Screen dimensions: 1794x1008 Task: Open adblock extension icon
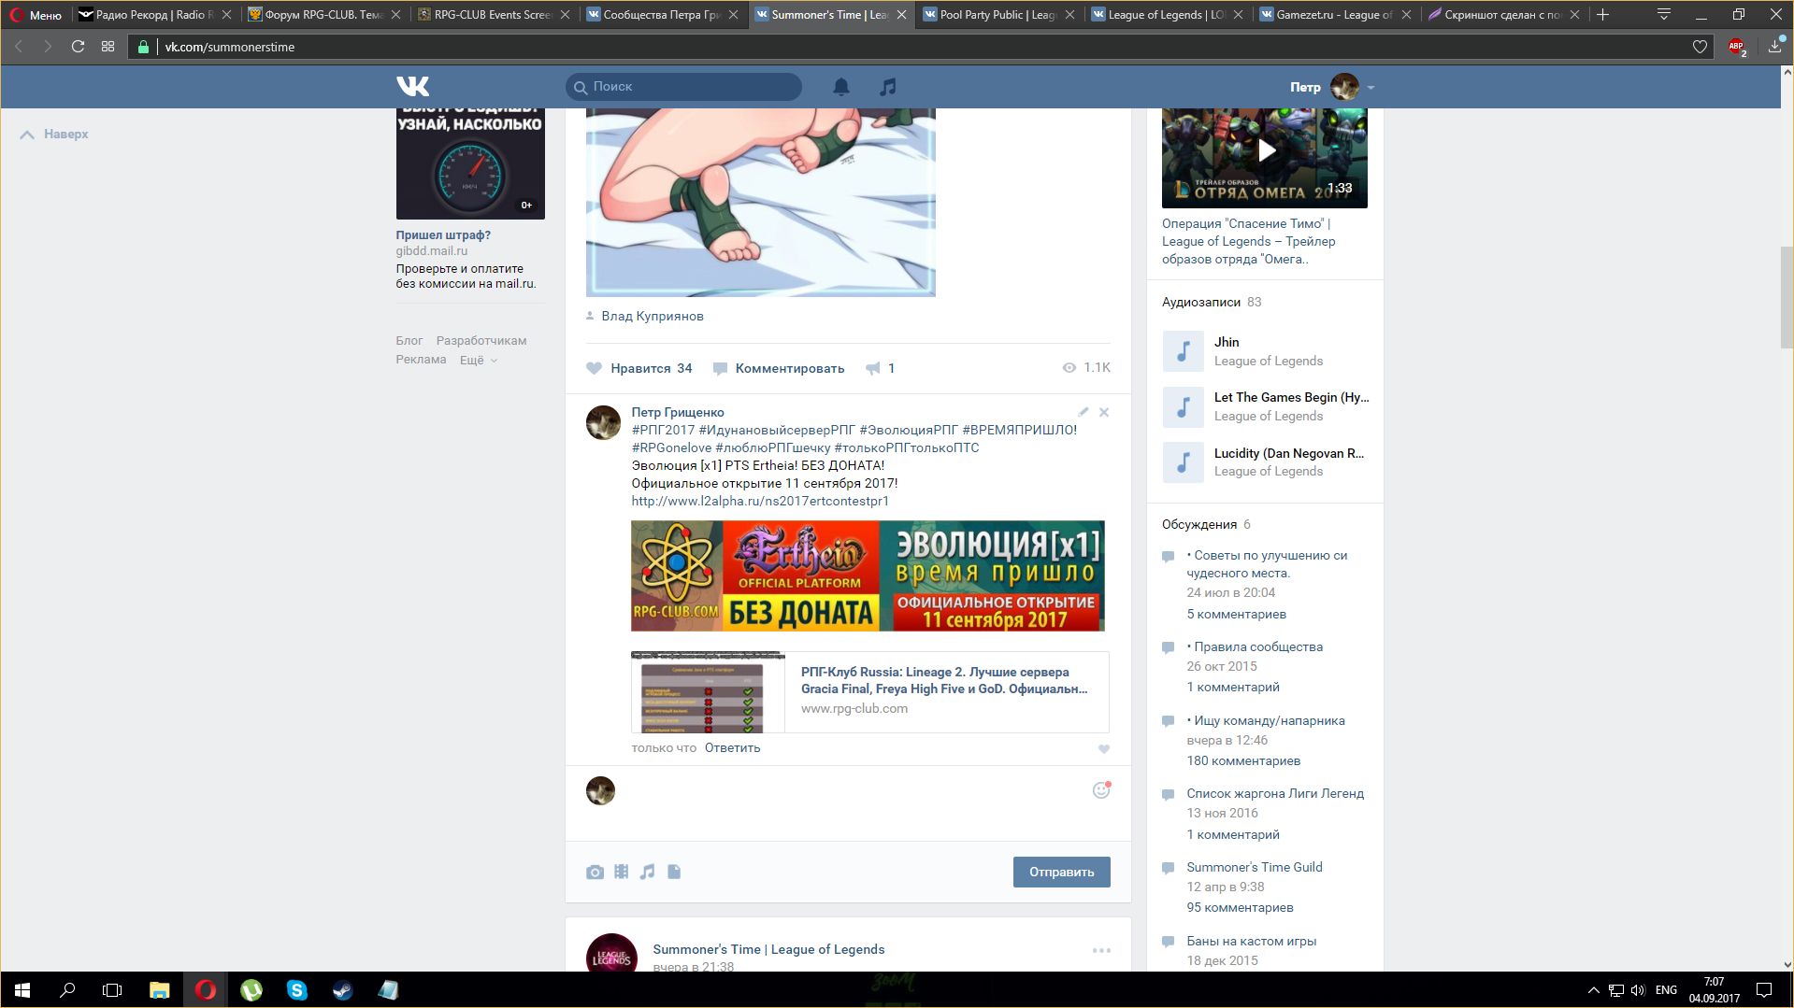pyautogui.click(x=1737, y=47)
